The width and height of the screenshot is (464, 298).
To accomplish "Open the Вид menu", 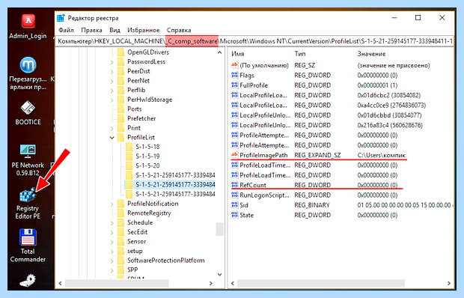I will [115, 30].
